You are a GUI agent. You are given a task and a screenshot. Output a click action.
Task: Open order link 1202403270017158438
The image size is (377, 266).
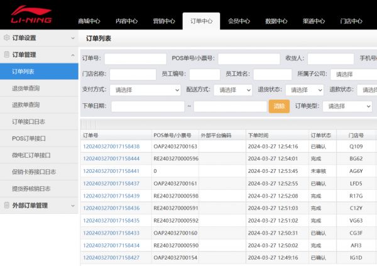111,147
